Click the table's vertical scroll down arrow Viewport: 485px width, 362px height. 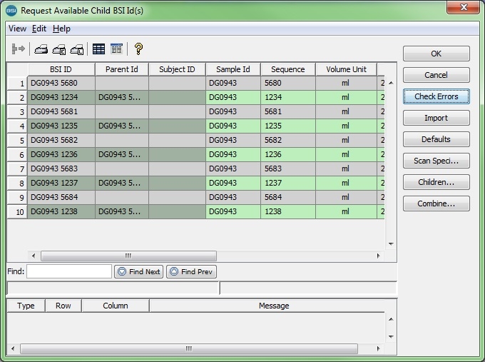tap(390, 244)
